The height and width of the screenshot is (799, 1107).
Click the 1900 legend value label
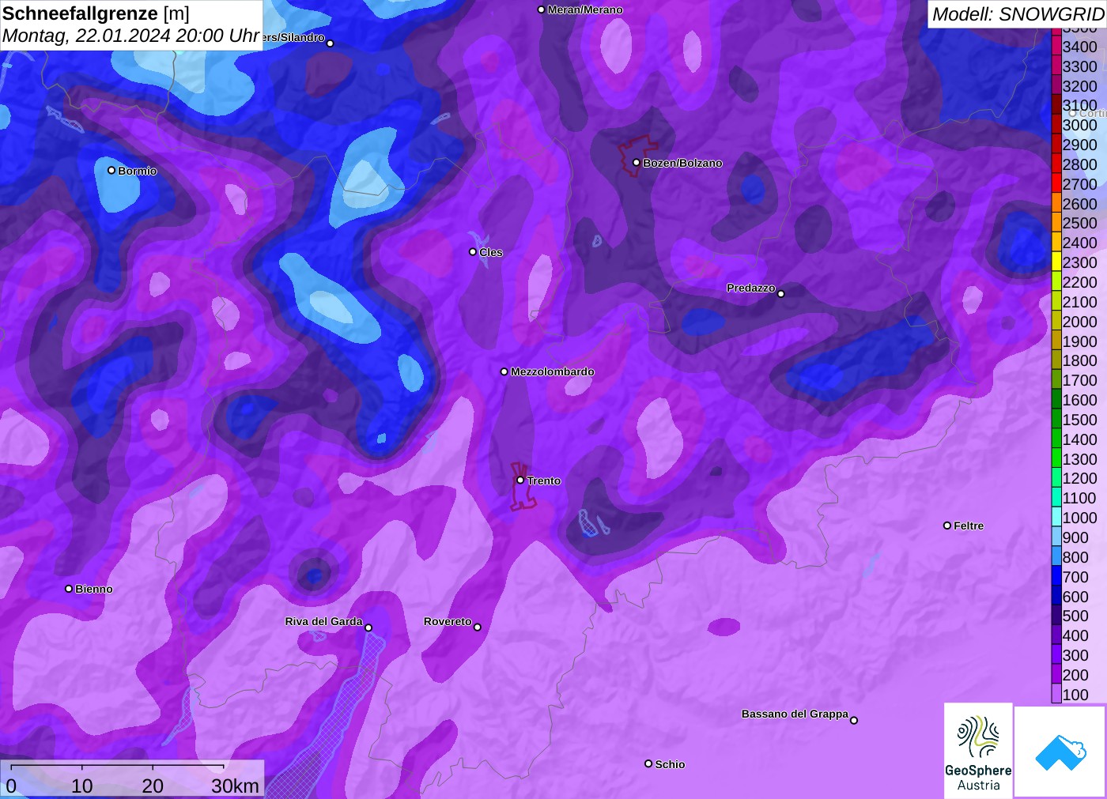tap(1079, 341)
